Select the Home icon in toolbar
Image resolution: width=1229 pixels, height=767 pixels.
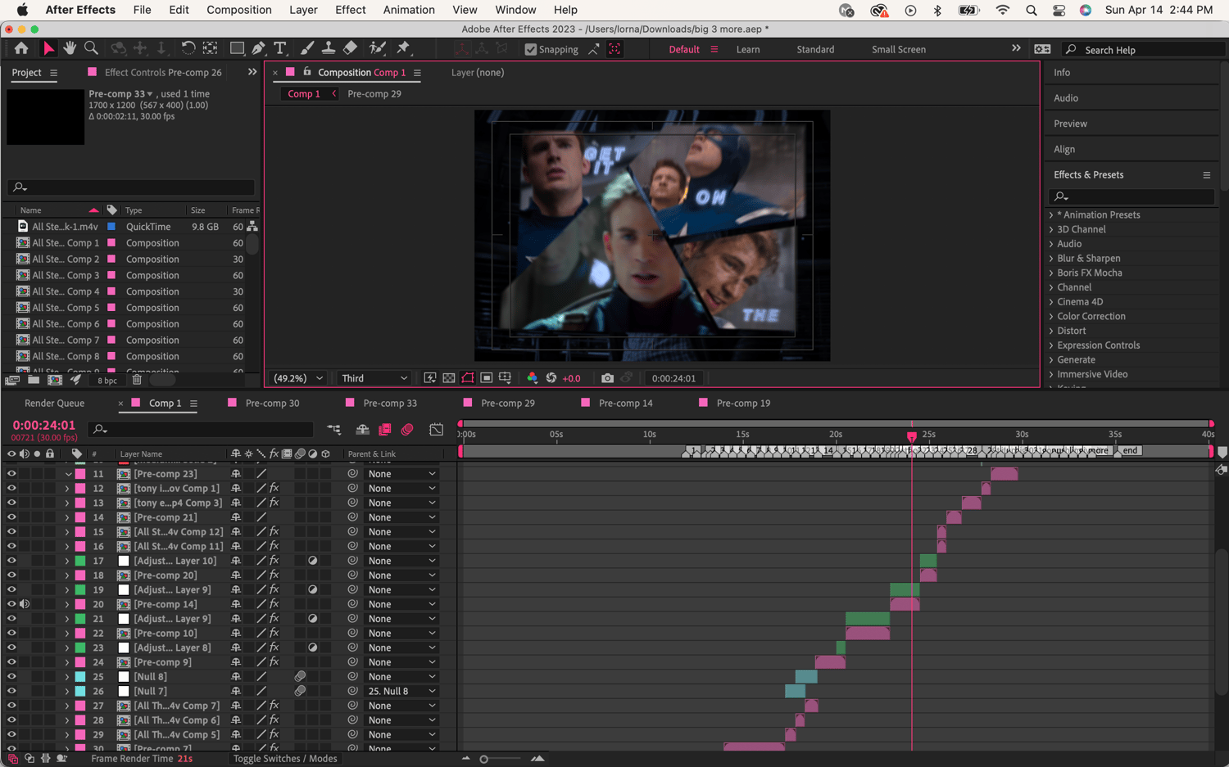tap(21, 49)
